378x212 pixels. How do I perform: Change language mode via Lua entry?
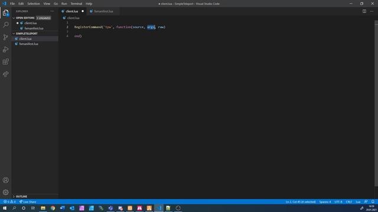click(358, 201)
